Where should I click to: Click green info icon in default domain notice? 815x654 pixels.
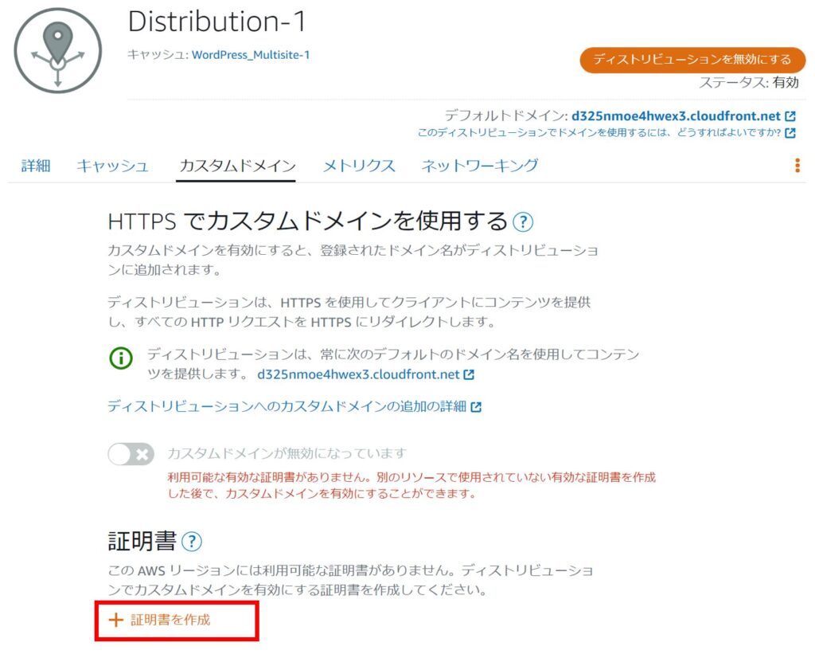[121, 358]
